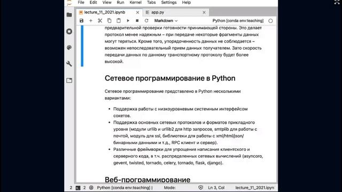
Task: Save the notebook with the floppy icon
Action: [x=81, y=21]
